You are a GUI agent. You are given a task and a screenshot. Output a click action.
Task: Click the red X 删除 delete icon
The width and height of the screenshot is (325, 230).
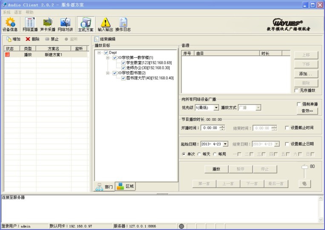[x=28, y=39]
